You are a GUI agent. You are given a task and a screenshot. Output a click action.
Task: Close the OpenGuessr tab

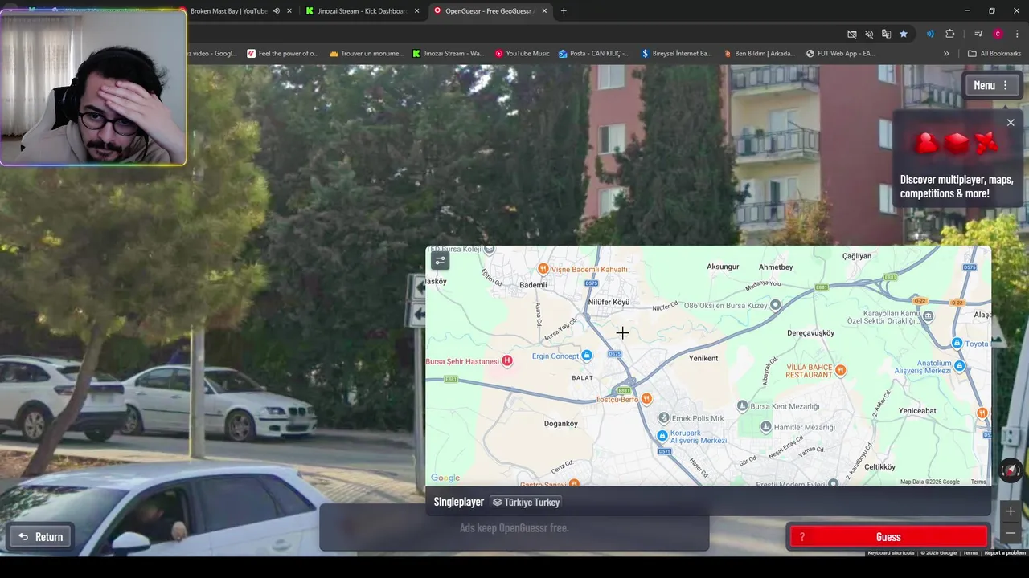pyautogui.click(x=544, y=11)
